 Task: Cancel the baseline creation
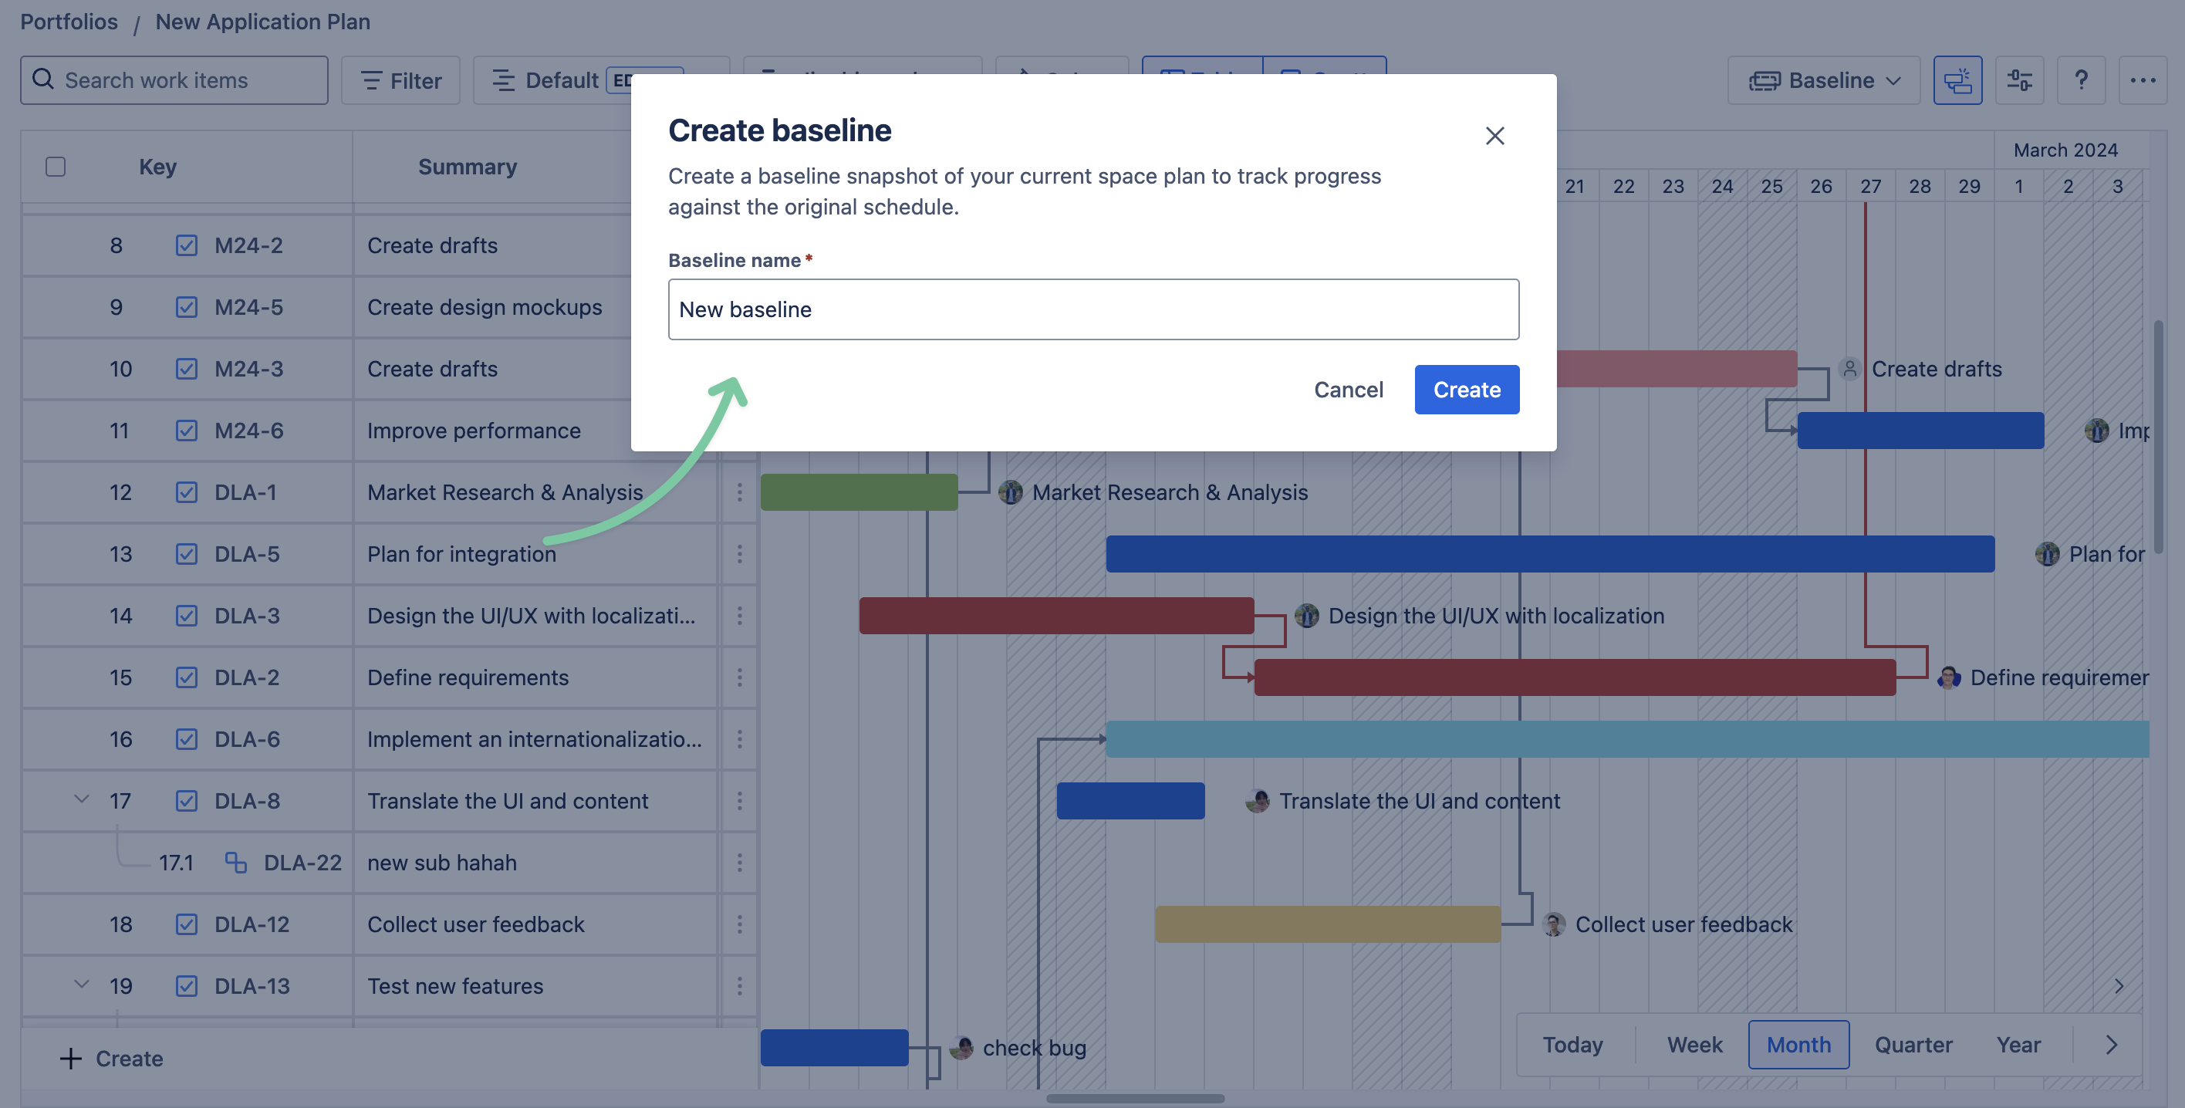[x=1348, y=390]
